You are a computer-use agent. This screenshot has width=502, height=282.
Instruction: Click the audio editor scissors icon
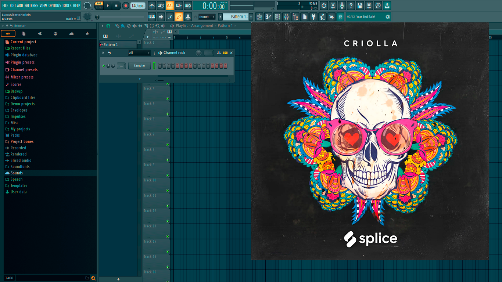tap(333, 6)
